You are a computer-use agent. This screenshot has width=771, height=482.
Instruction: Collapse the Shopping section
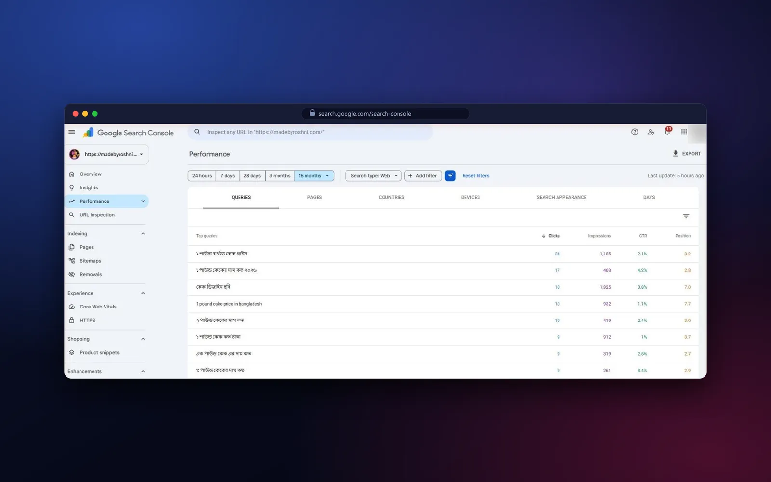click(143, 339)
